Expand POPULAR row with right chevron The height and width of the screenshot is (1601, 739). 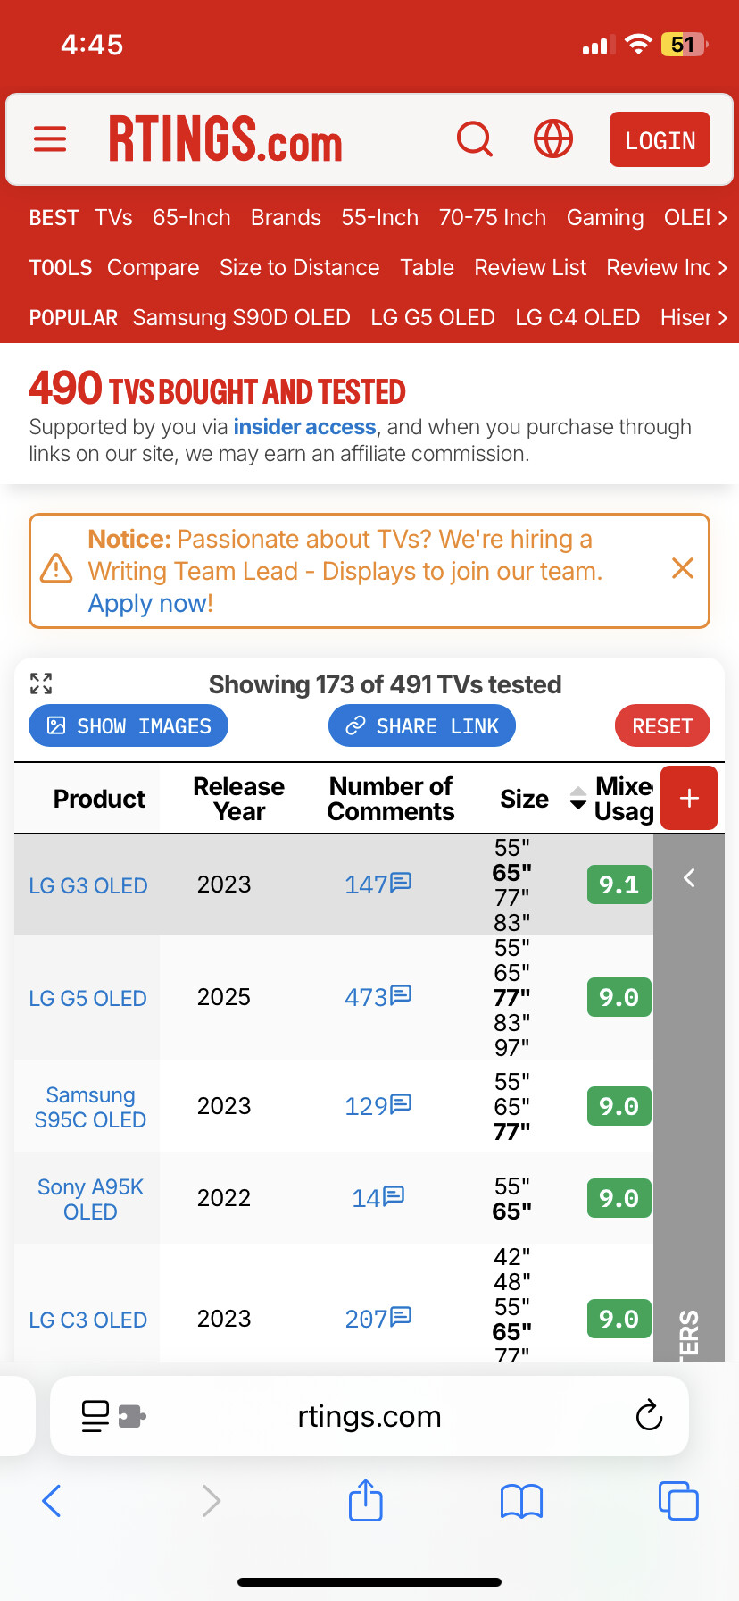point(722,318)
